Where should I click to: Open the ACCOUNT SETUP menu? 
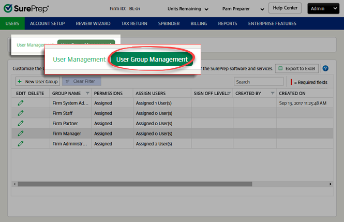pos(48,23)
